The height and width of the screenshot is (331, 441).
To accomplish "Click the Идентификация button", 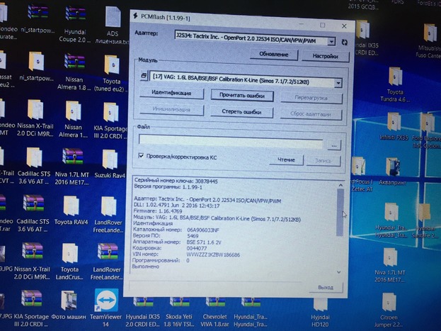I will pyautogui.click(x=171, y=93).
